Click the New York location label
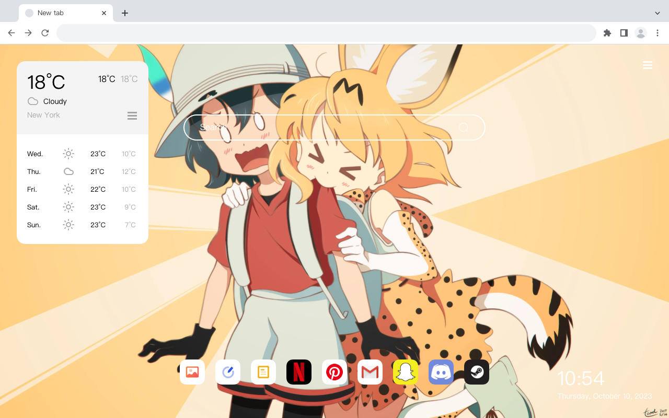669x418 pixels. pyautogui.click(x=43, y=115)
